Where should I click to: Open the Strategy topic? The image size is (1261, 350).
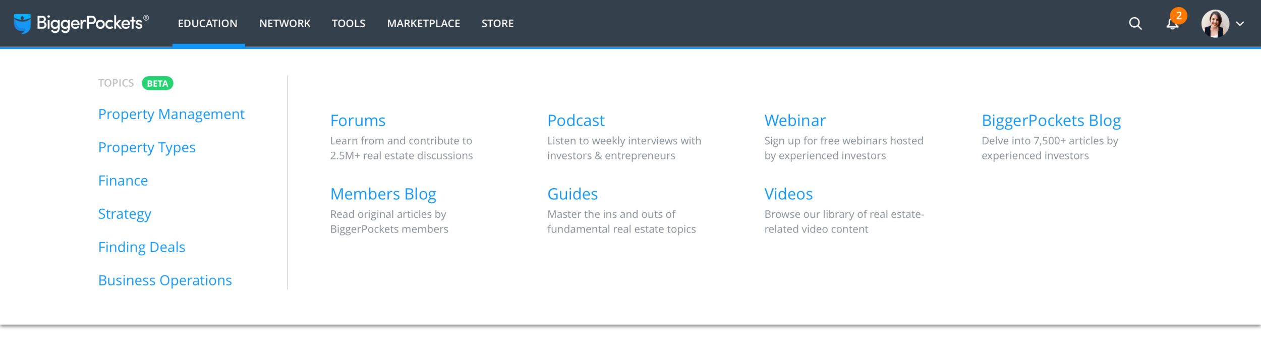pyautogui.click(x=125, y=214)
